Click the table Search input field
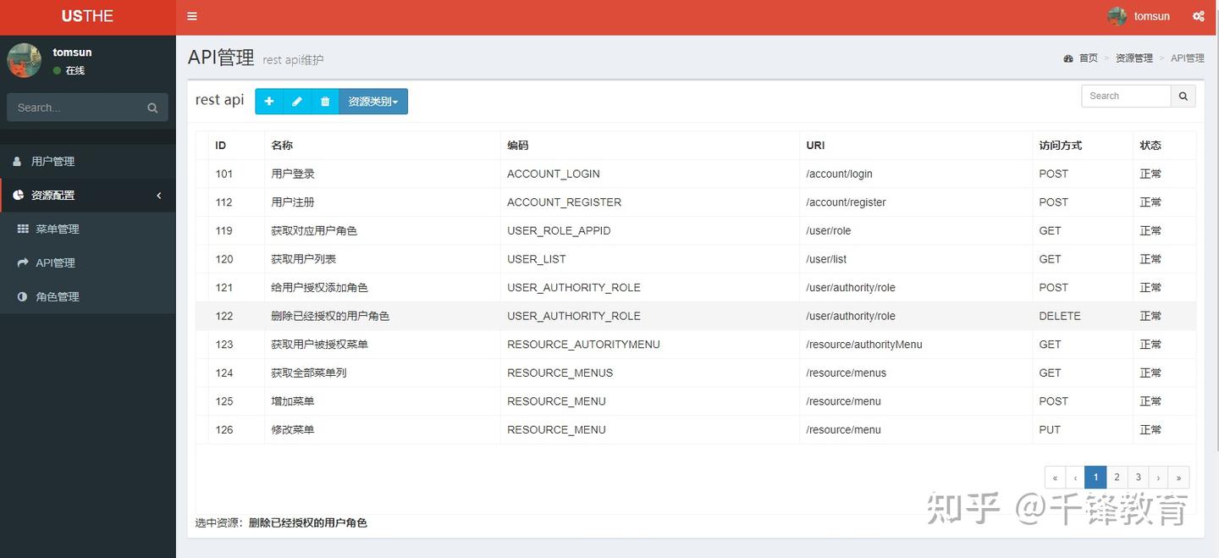The image size is (1219, 558). (1125, 96)
